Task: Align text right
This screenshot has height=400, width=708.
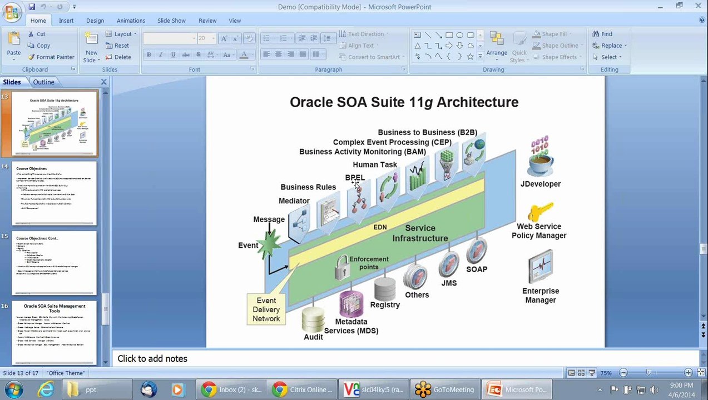Action: pos(290,54)
